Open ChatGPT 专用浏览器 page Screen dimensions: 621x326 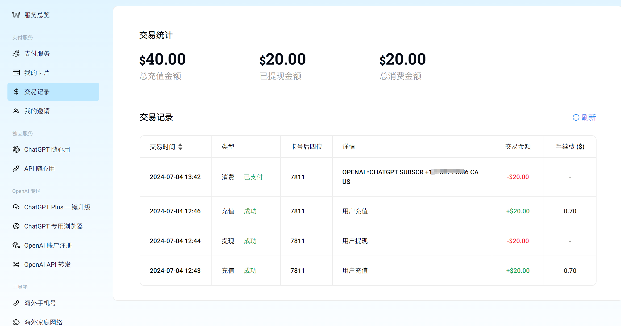click(53, 226)
